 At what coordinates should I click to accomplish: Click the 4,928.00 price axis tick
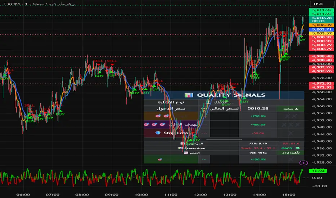322,162
